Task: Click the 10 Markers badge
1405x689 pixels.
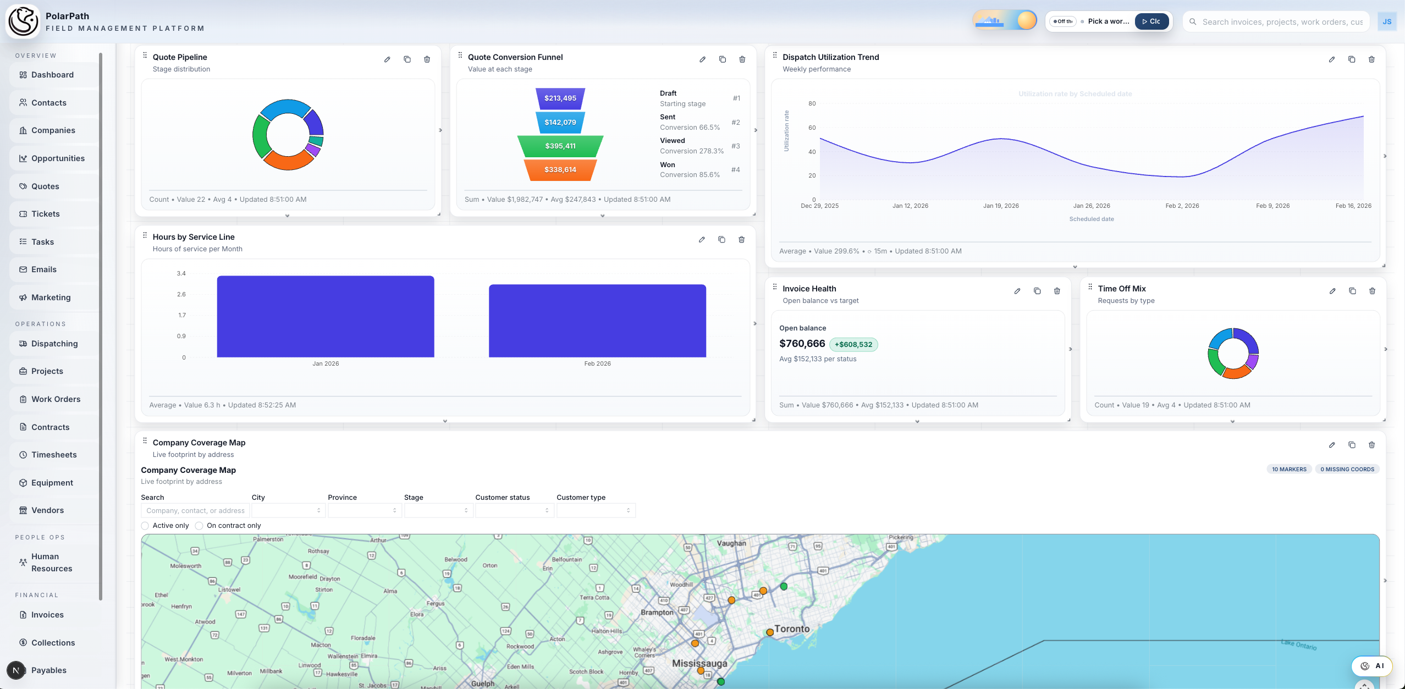Action: (x=1289, y=470)
